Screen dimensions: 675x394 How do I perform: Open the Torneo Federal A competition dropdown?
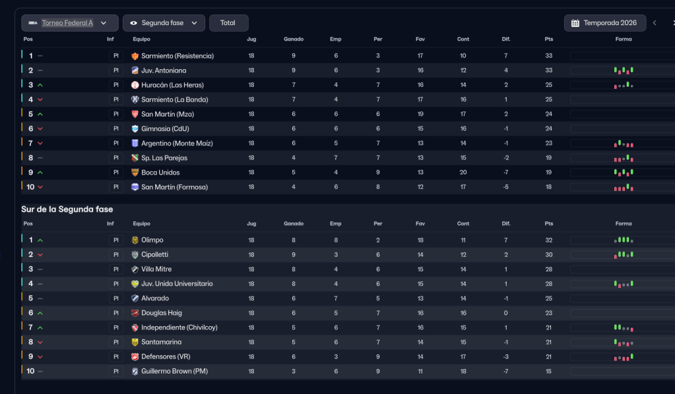coord(69,23)
